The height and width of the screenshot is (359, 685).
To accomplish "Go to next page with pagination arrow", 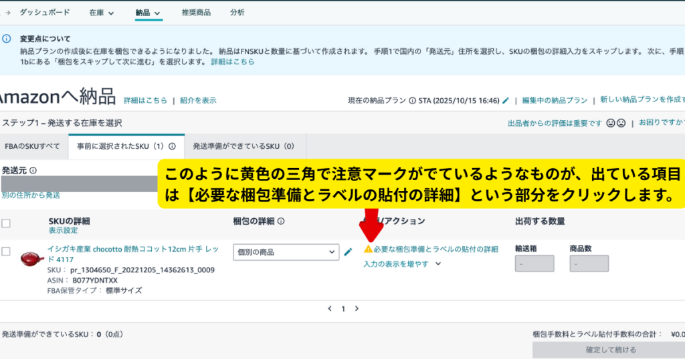I will tap(357, 309).
